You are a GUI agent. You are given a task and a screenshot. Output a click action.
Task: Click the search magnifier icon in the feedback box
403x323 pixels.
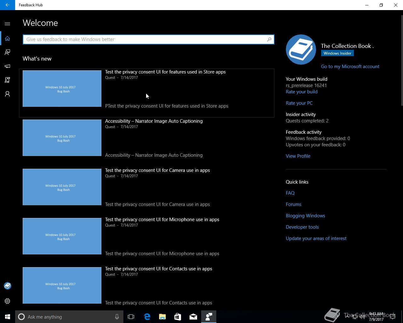coord(269,39)
